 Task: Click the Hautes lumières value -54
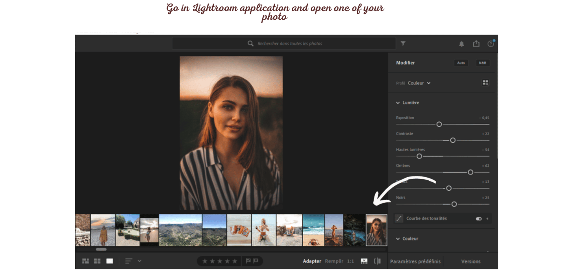(485, 150)
